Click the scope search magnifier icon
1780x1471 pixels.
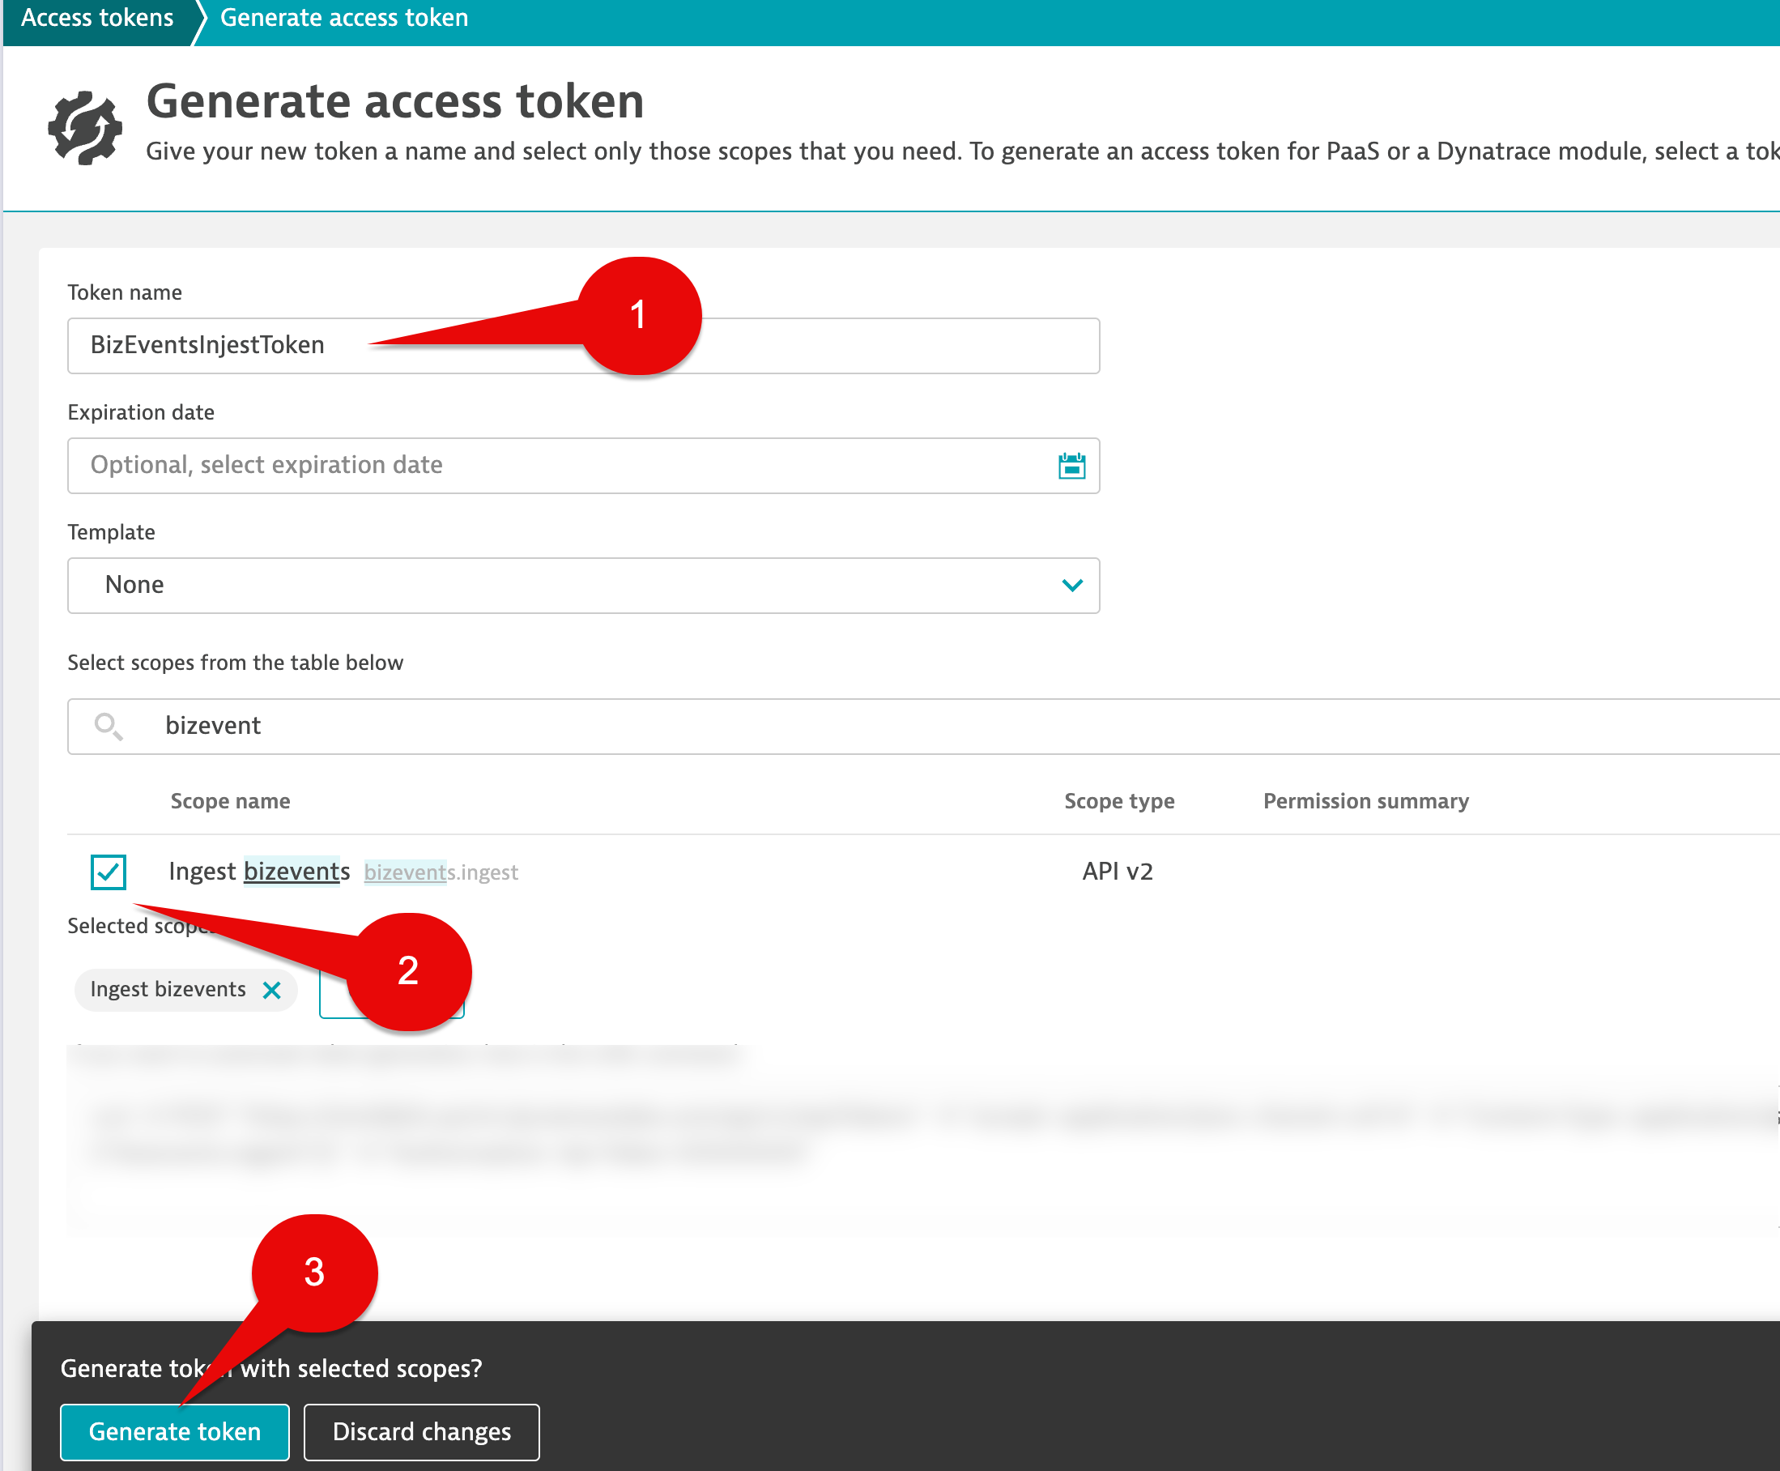click(x=109, y=726)
